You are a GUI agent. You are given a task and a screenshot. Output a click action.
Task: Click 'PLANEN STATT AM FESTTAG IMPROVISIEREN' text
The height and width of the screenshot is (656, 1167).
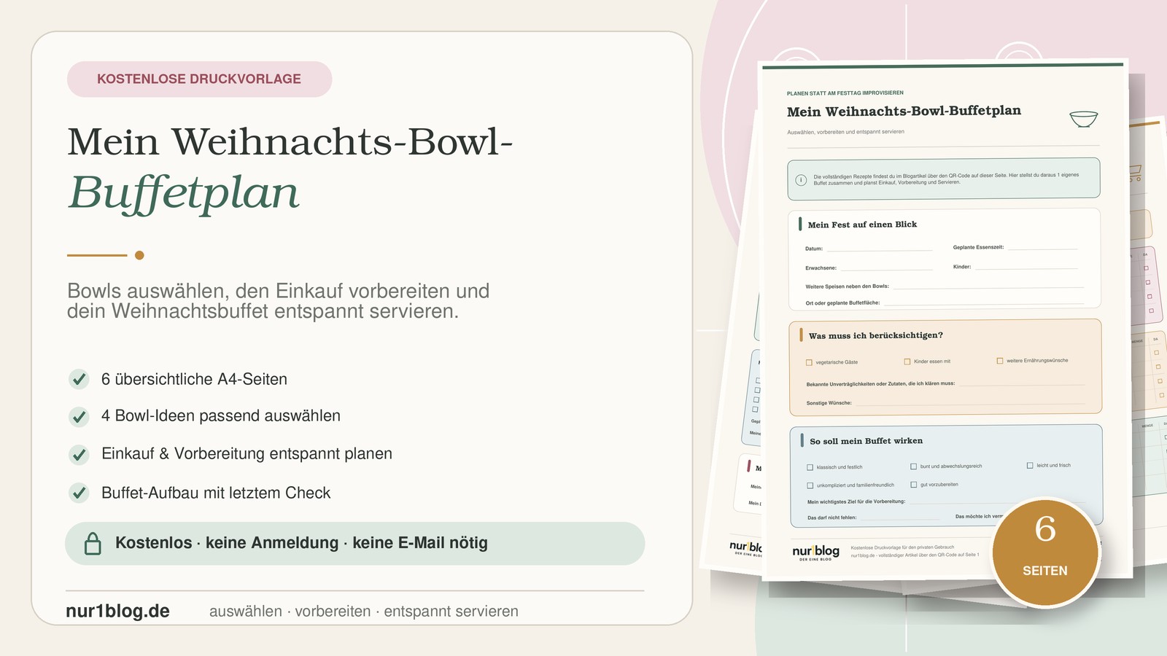(x=845, y=93)
